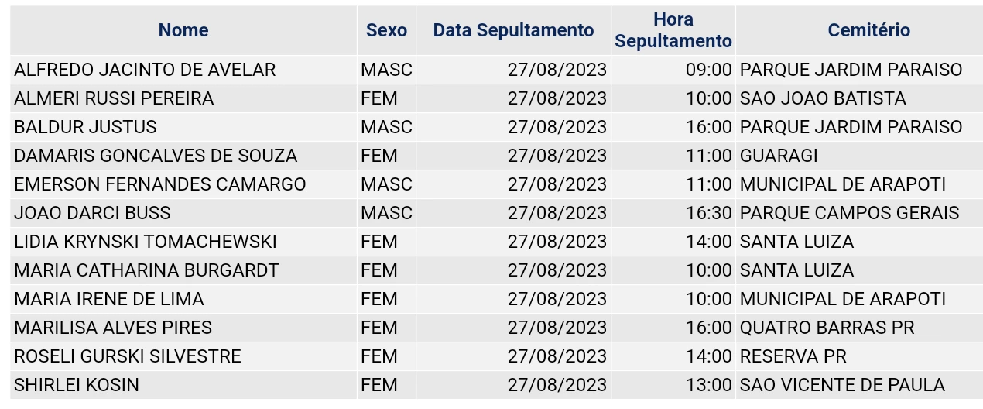Screen dimensions: 983x409
Task: Select LIDIA KRYNSKI TOMACHEWSKI name cell
Action: coord(146,242)
